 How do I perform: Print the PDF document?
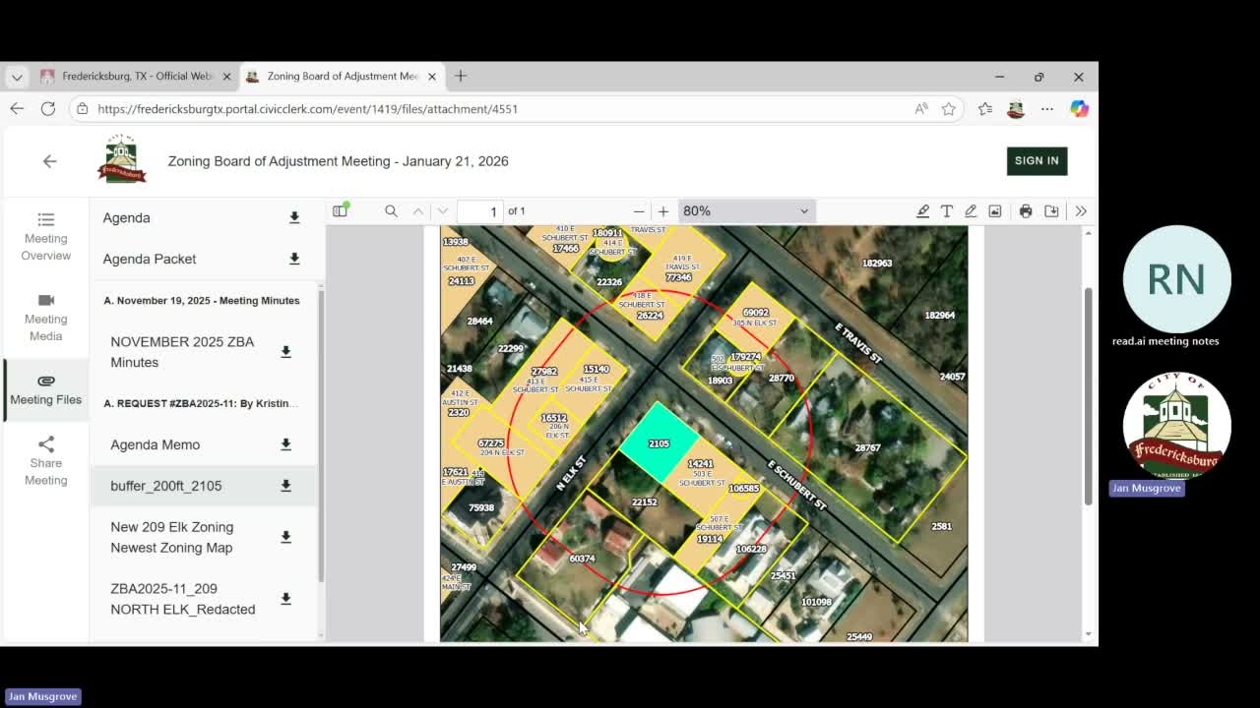click(x=1026, y=210)
